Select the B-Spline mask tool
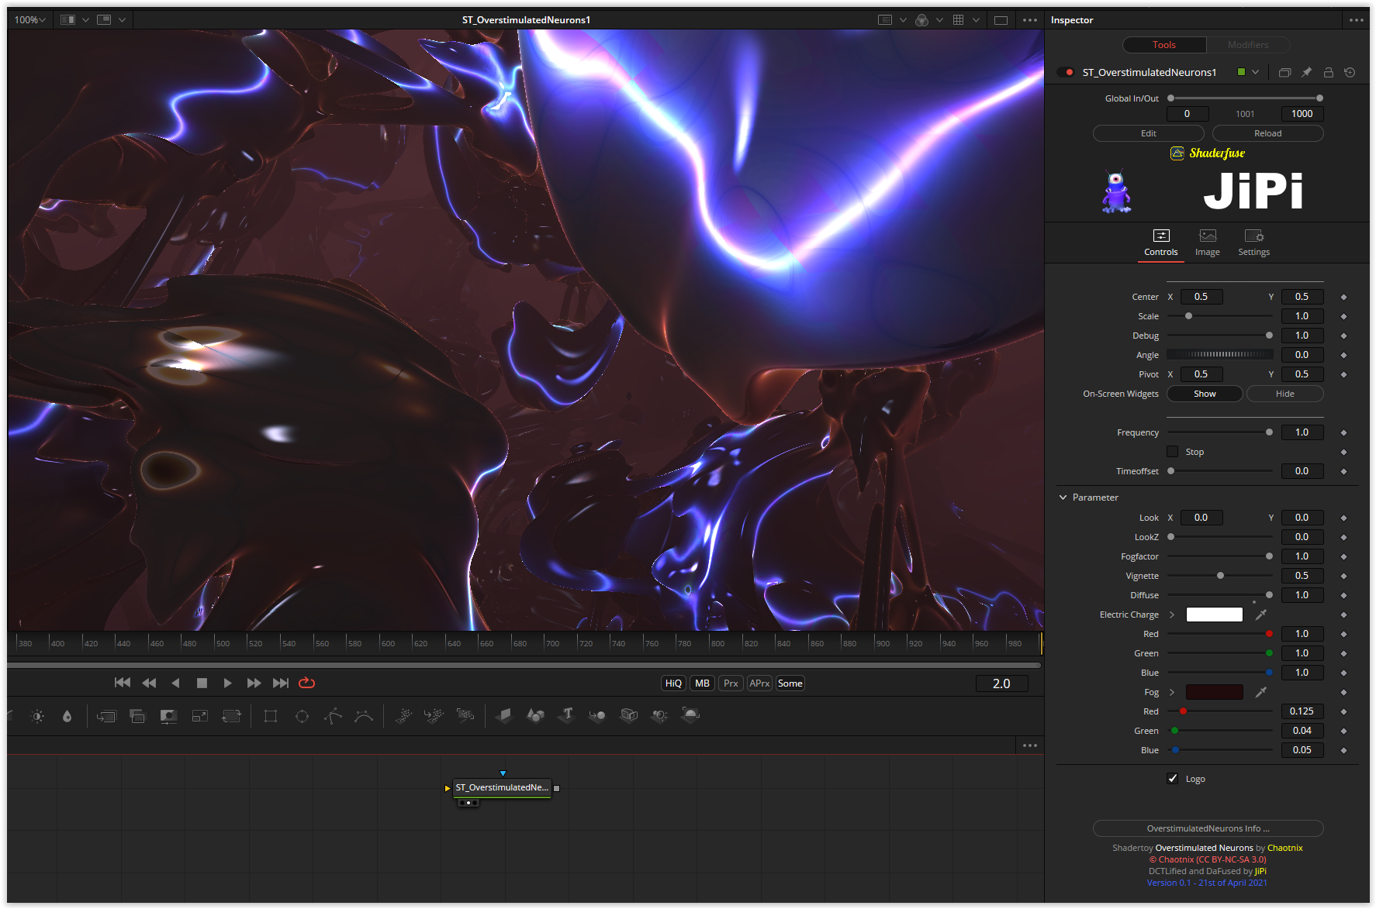1376x909 pixels. coord(364,716)
